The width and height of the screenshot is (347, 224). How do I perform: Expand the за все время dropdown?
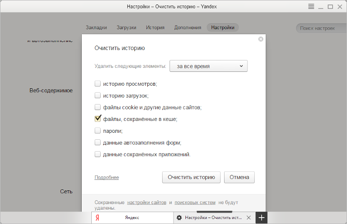pyautogui.click(x=208, y=66)
